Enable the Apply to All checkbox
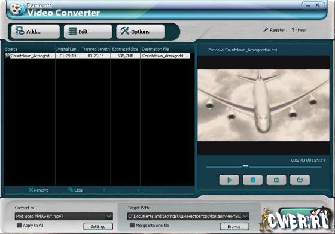The width and height of the screenshot is (335, 234). (19, 225)
